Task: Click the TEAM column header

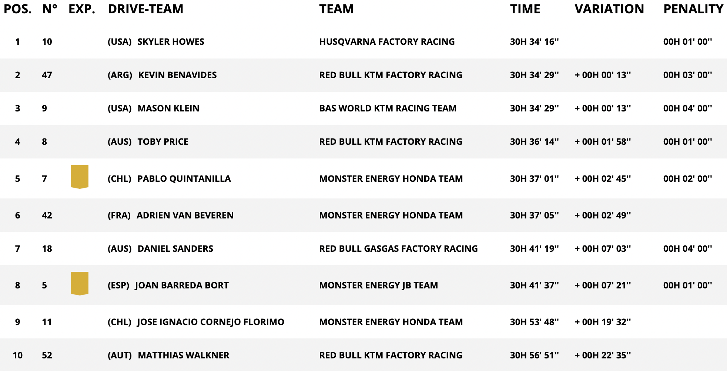Action: tap(336, 9)
